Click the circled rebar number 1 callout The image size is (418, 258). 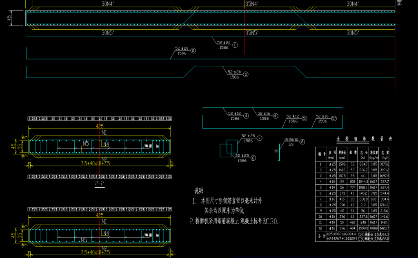[235, 45]
